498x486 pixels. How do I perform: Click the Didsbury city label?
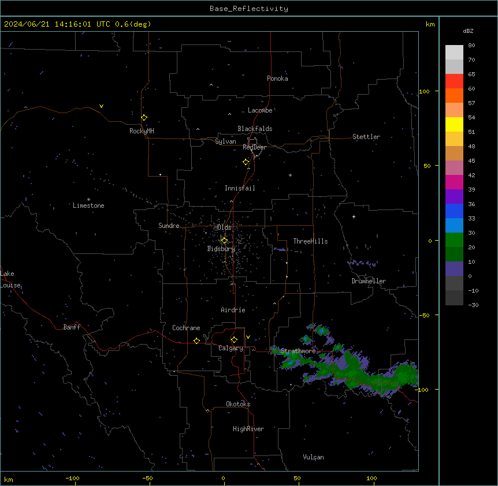[221, 249]
